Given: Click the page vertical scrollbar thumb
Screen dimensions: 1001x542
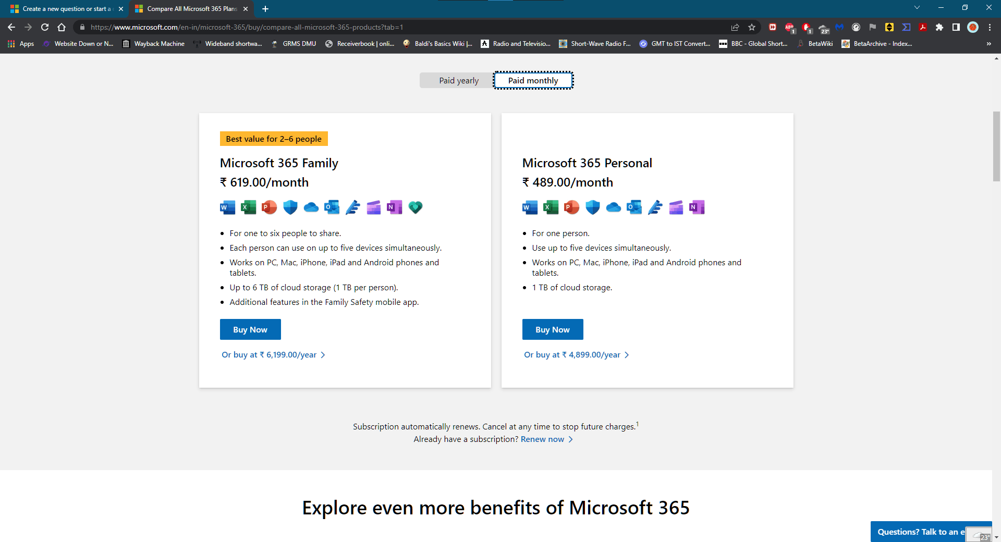Looking at the screenshot, I should (x=996, y=146).
